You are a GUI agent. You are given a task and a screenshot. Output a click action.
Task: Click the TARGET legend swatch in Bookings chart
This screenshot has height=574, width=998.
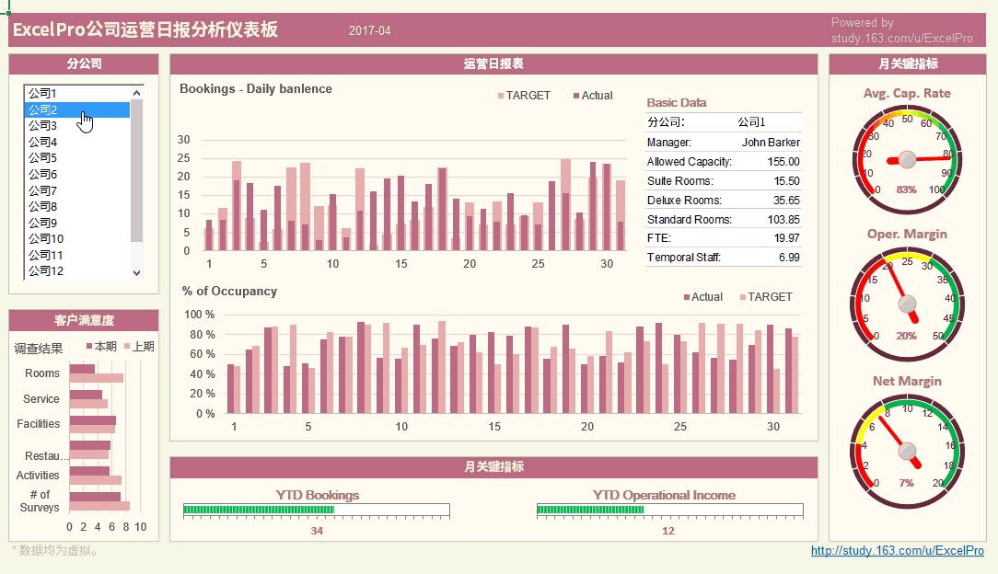coord(501,96)
